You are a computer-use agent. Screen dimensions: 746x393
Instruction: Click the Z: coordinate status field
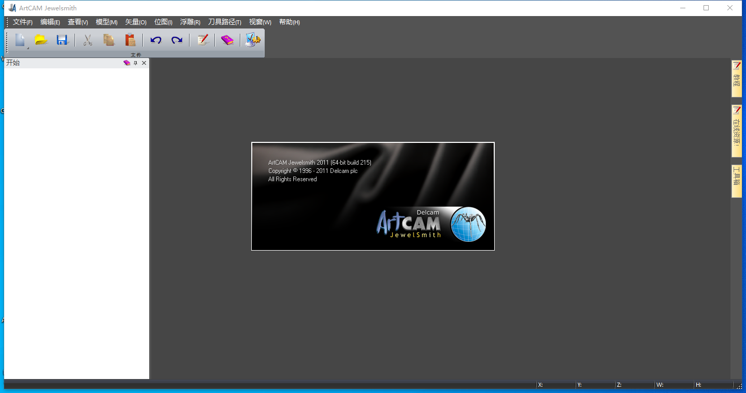(x=634, y=385)
